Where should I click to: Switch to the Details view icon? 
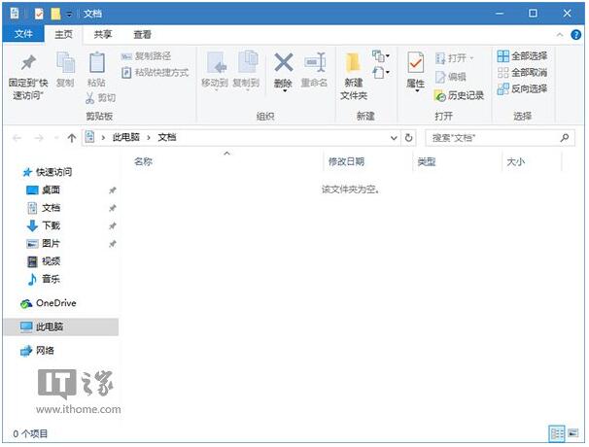[557, 433]
